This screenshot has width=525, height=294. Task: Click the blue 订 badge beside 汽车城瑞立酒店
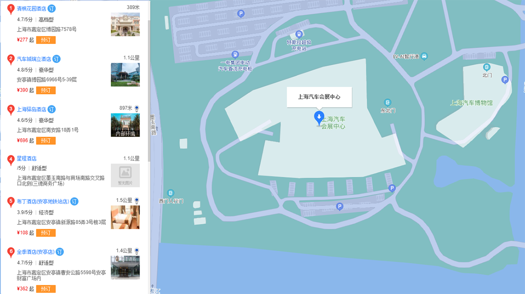click(56, 59)
